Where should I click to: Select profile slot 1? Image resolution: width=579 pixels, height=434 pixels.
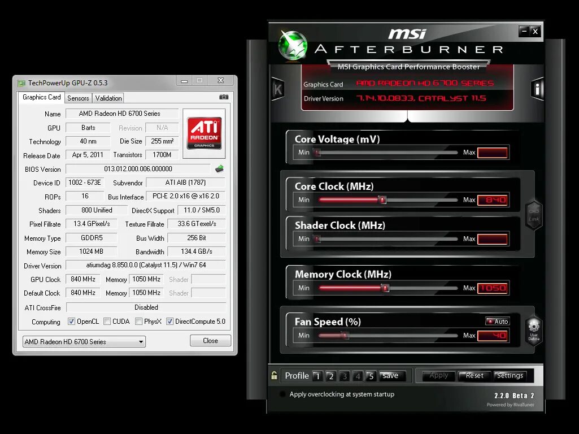317,376
